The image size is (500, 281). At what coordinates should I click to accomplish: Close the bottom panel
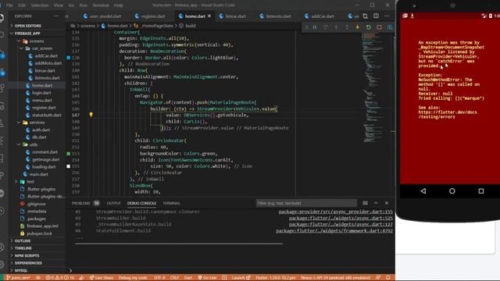[387, 203]
